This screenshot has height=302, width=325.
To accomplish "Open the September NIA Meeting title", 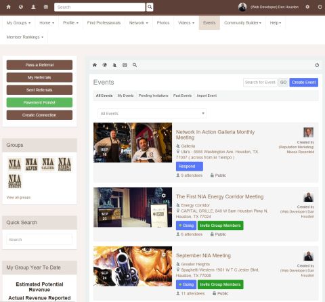I will click(x=203, y=255).
